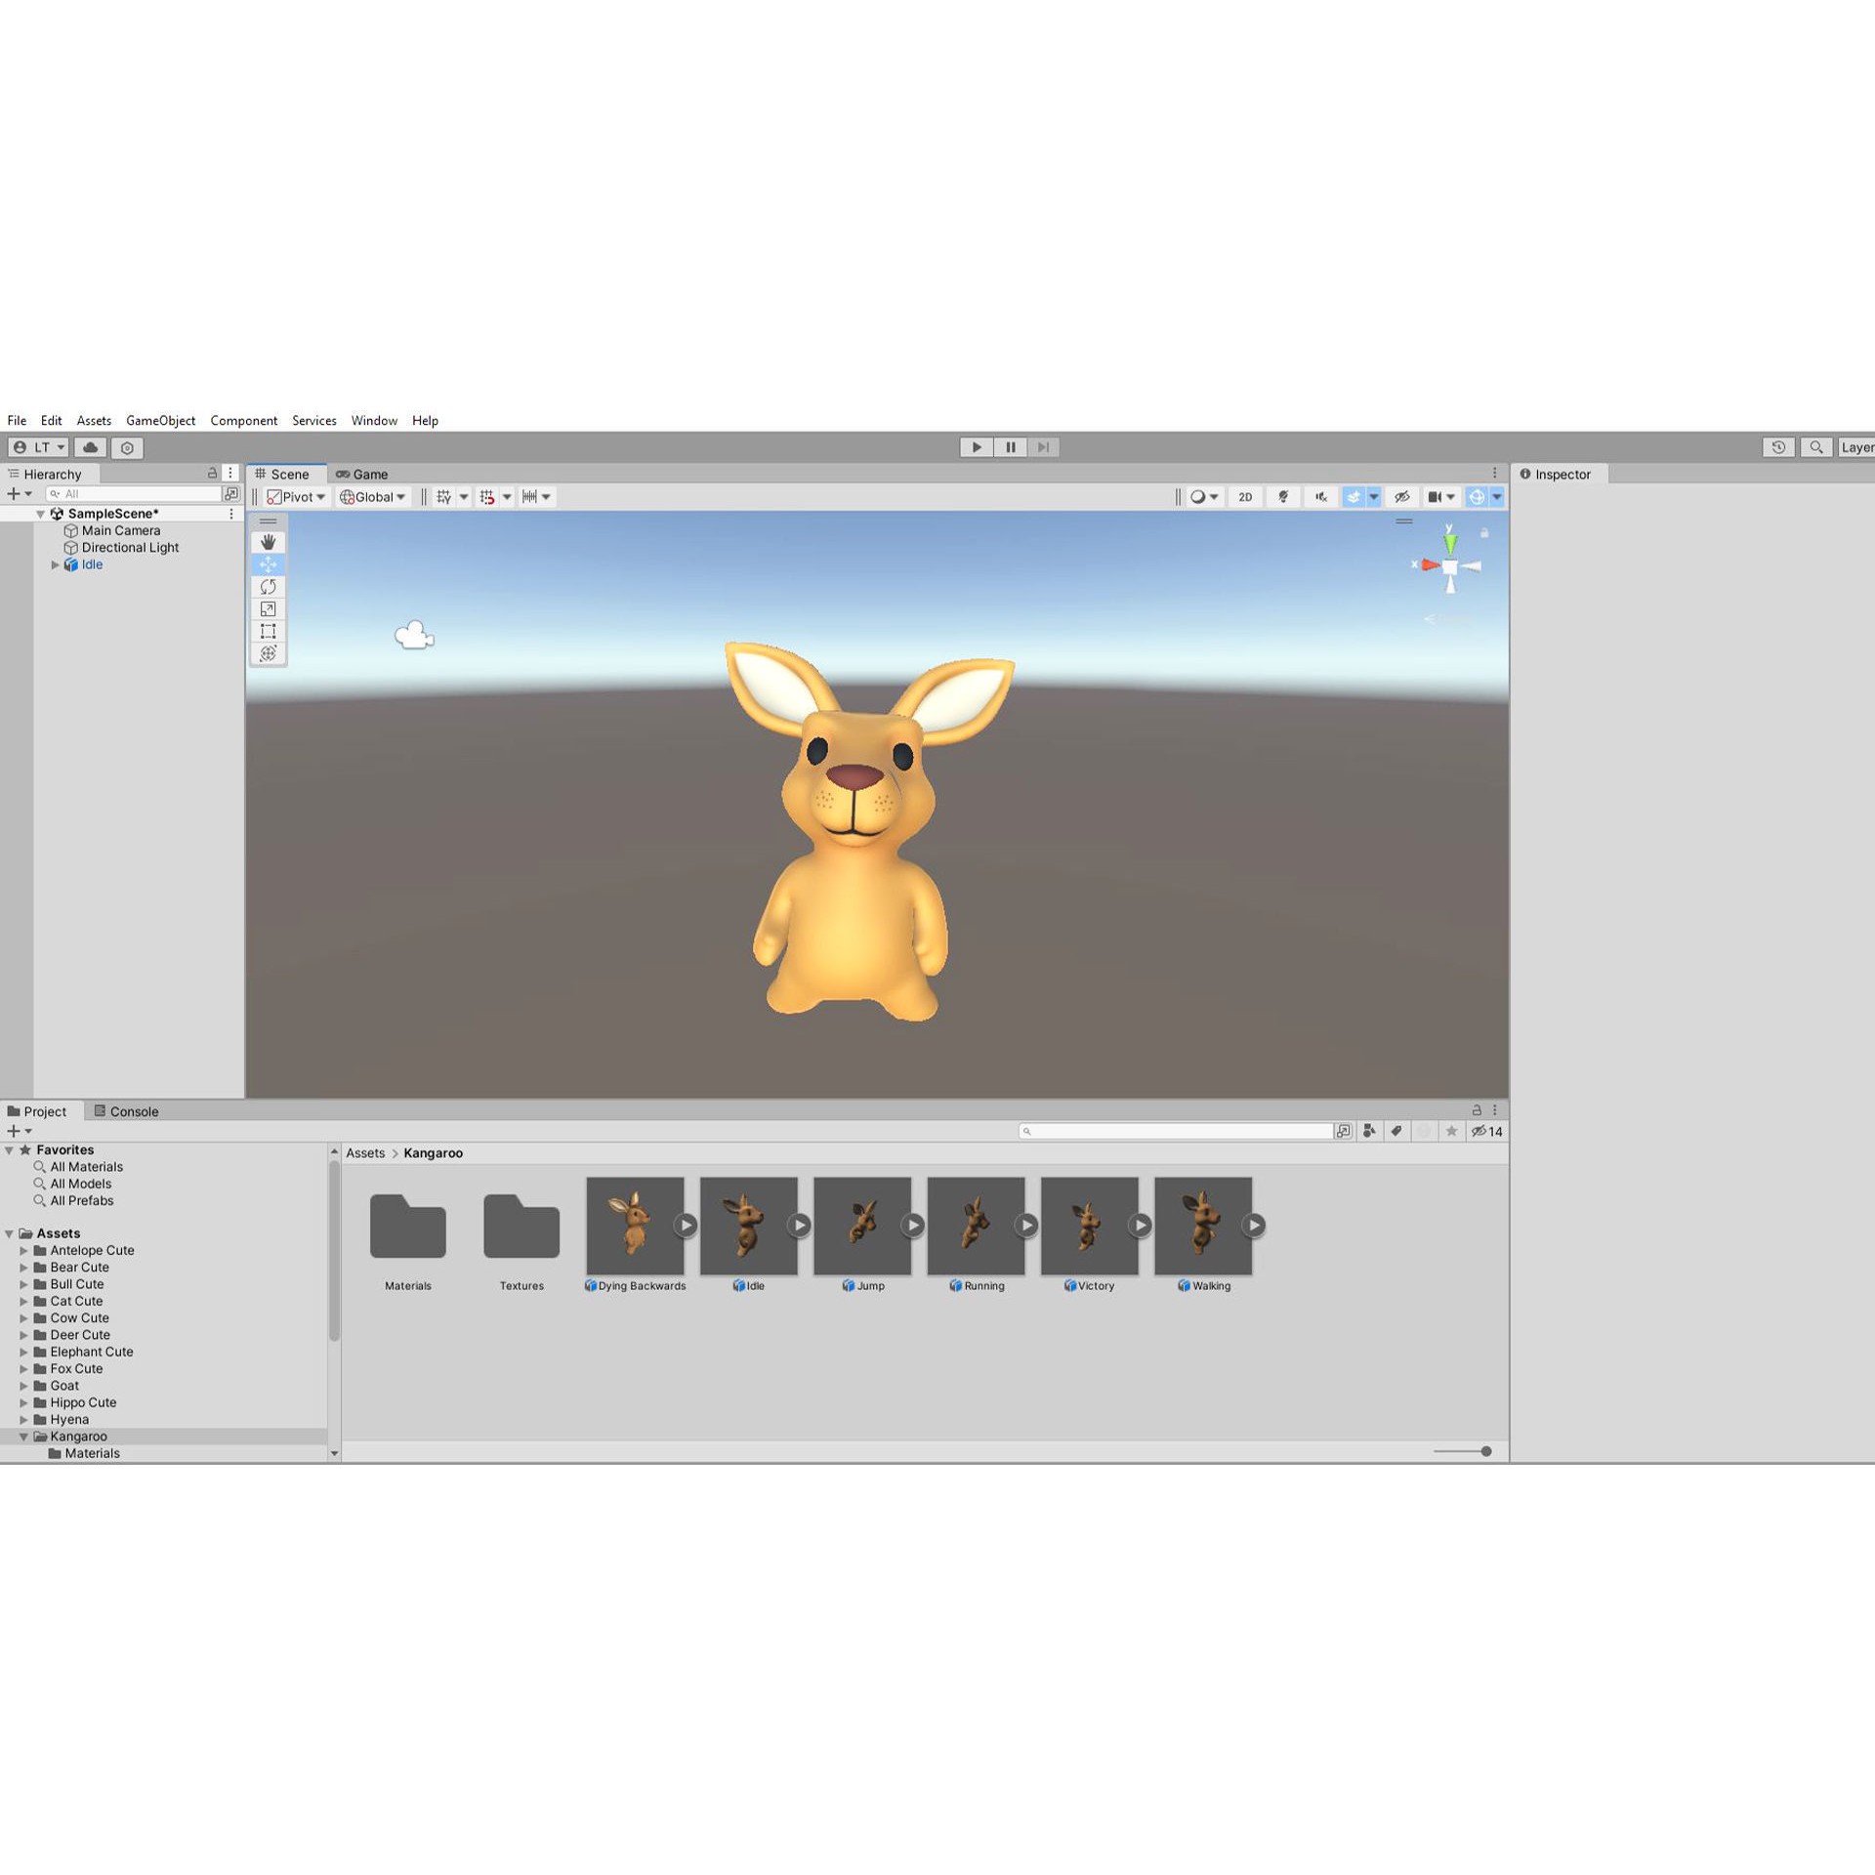Open the Global orientation dropdown
Screen dimensions: 1875x1875
click(x=372, y=496)
